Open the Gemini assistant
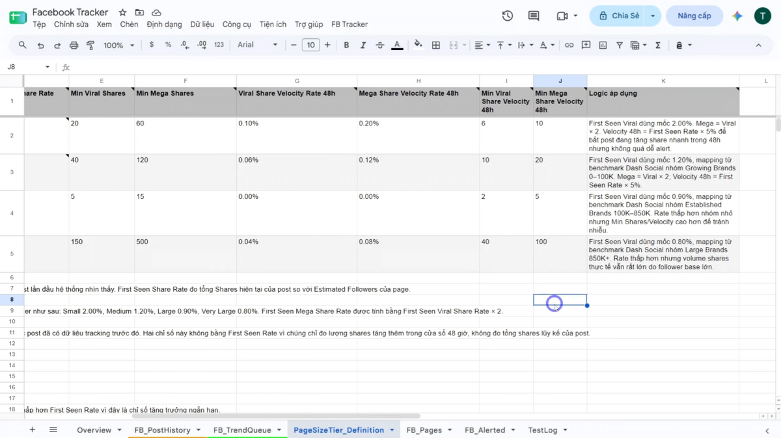Screen dimensions: 781x438 point(737,16)
